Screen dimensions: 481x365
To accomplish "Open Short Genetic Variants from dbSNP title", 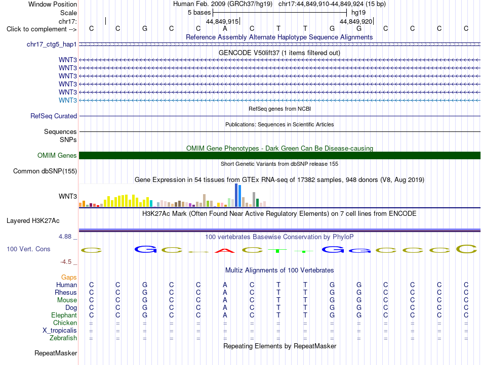I will 279,164.
